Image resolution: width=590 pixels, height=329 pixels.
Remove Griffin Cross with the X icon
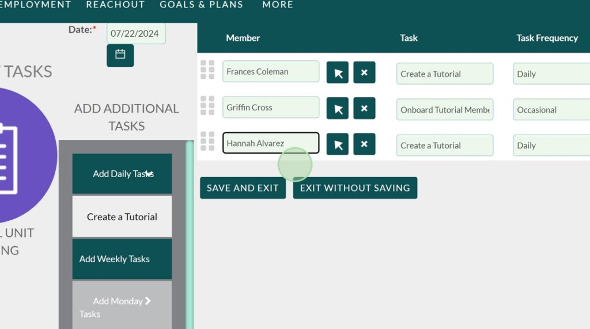coord(364,108)
